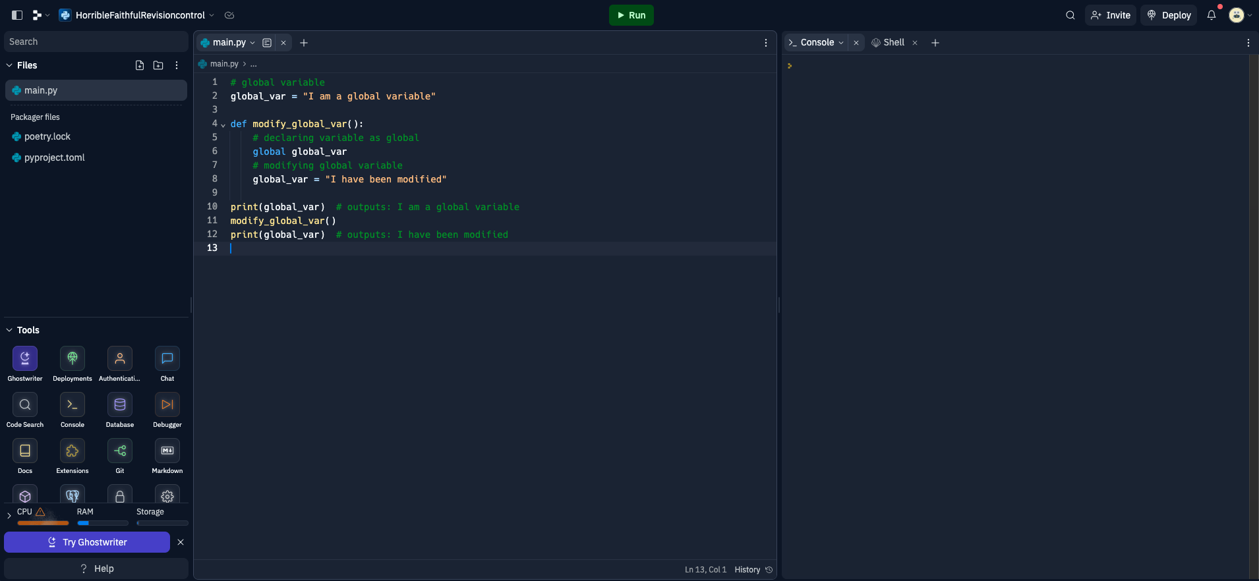This screenshot has width=1259, height=581.
Task: Launch the Debugger tool
Action: tap(167, 404)
